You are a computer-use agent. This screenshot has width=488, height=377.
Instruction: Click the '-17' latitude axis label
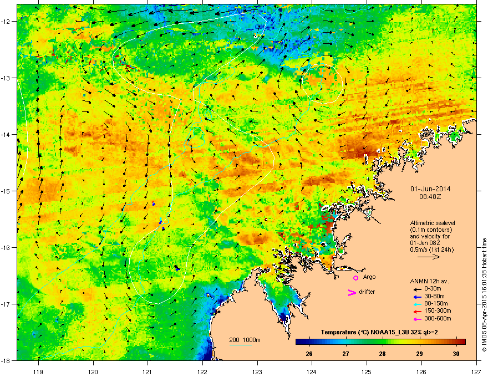point(6,304)
